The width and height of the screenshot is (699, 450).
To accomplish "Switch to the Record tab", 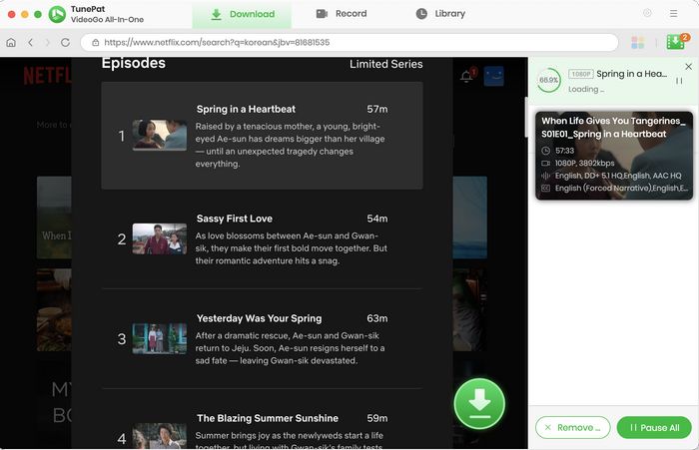I will [x=341, y=14].
